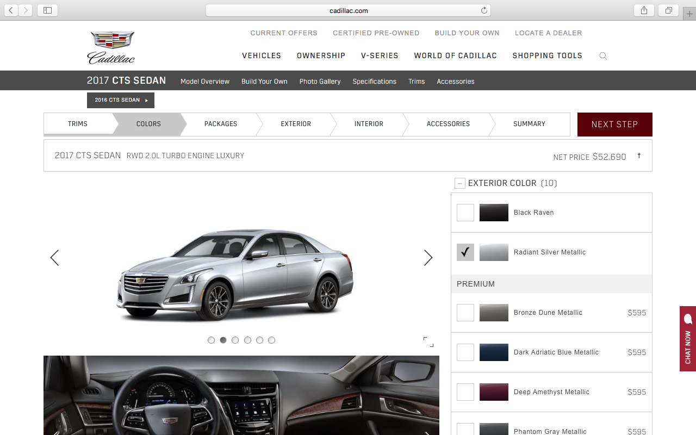The height and width of the screenshot is (435, 696).
Task: Reload the page with the refresh icon
Action: [484, 10]
